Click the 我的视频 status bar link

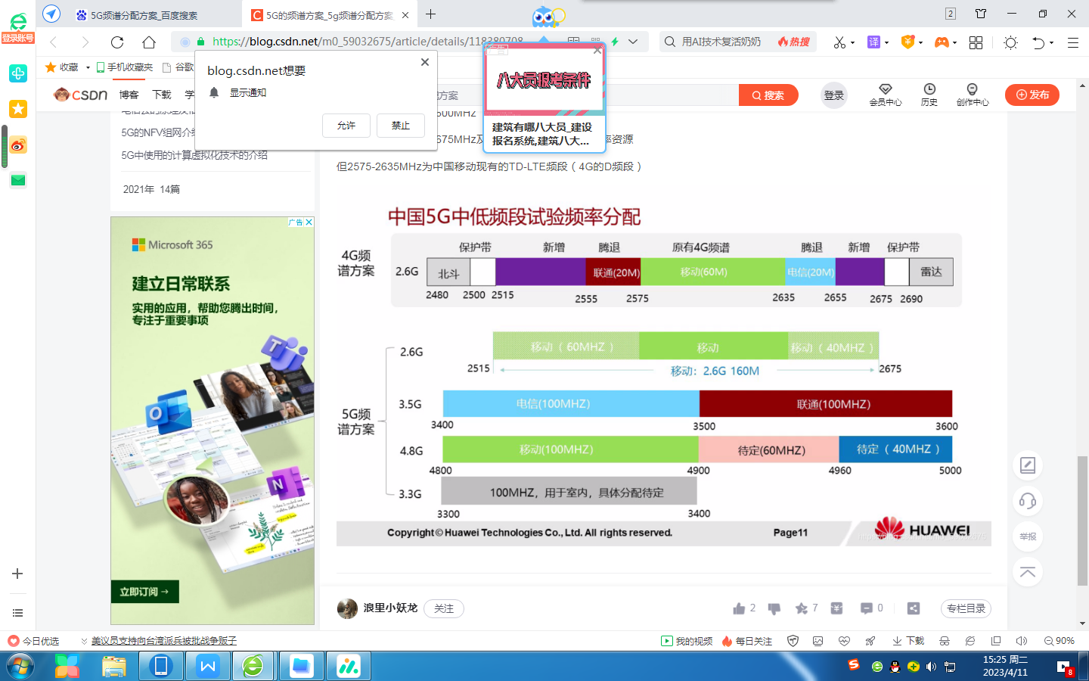click(x=687, y=641)
